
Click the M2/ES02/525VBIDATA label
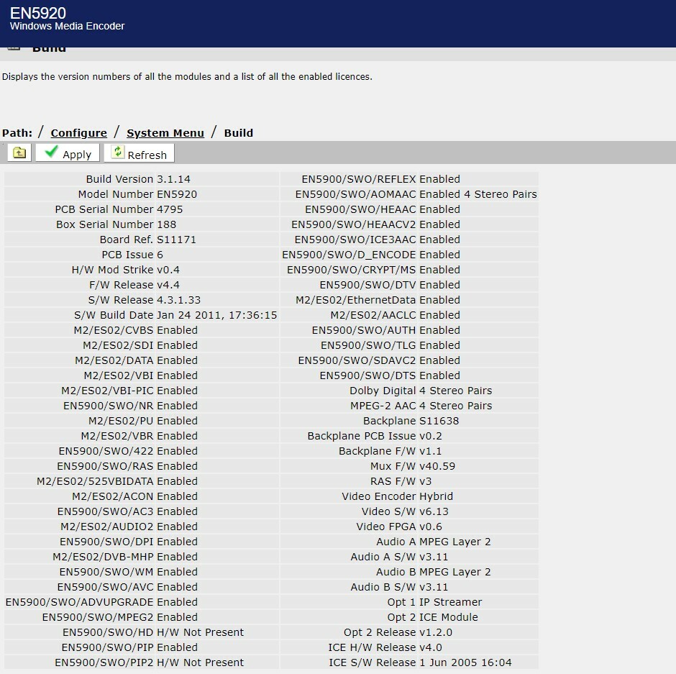click(x=95, y=481)
